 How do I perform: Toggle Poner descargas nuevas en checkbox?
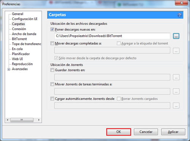click(x=52, y=30)
